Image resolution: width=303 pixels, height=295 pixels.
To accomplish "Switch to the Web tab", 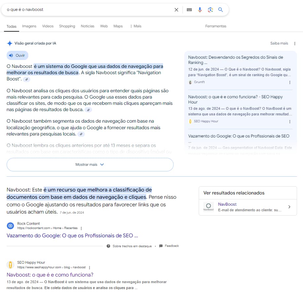I will pos(104,26).
